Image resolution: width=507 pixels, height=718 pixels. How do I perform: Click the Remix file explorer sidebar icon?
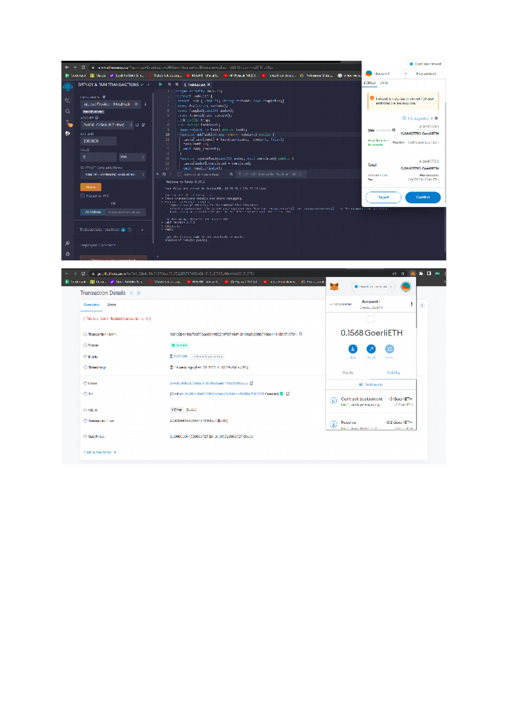[68, 100]
